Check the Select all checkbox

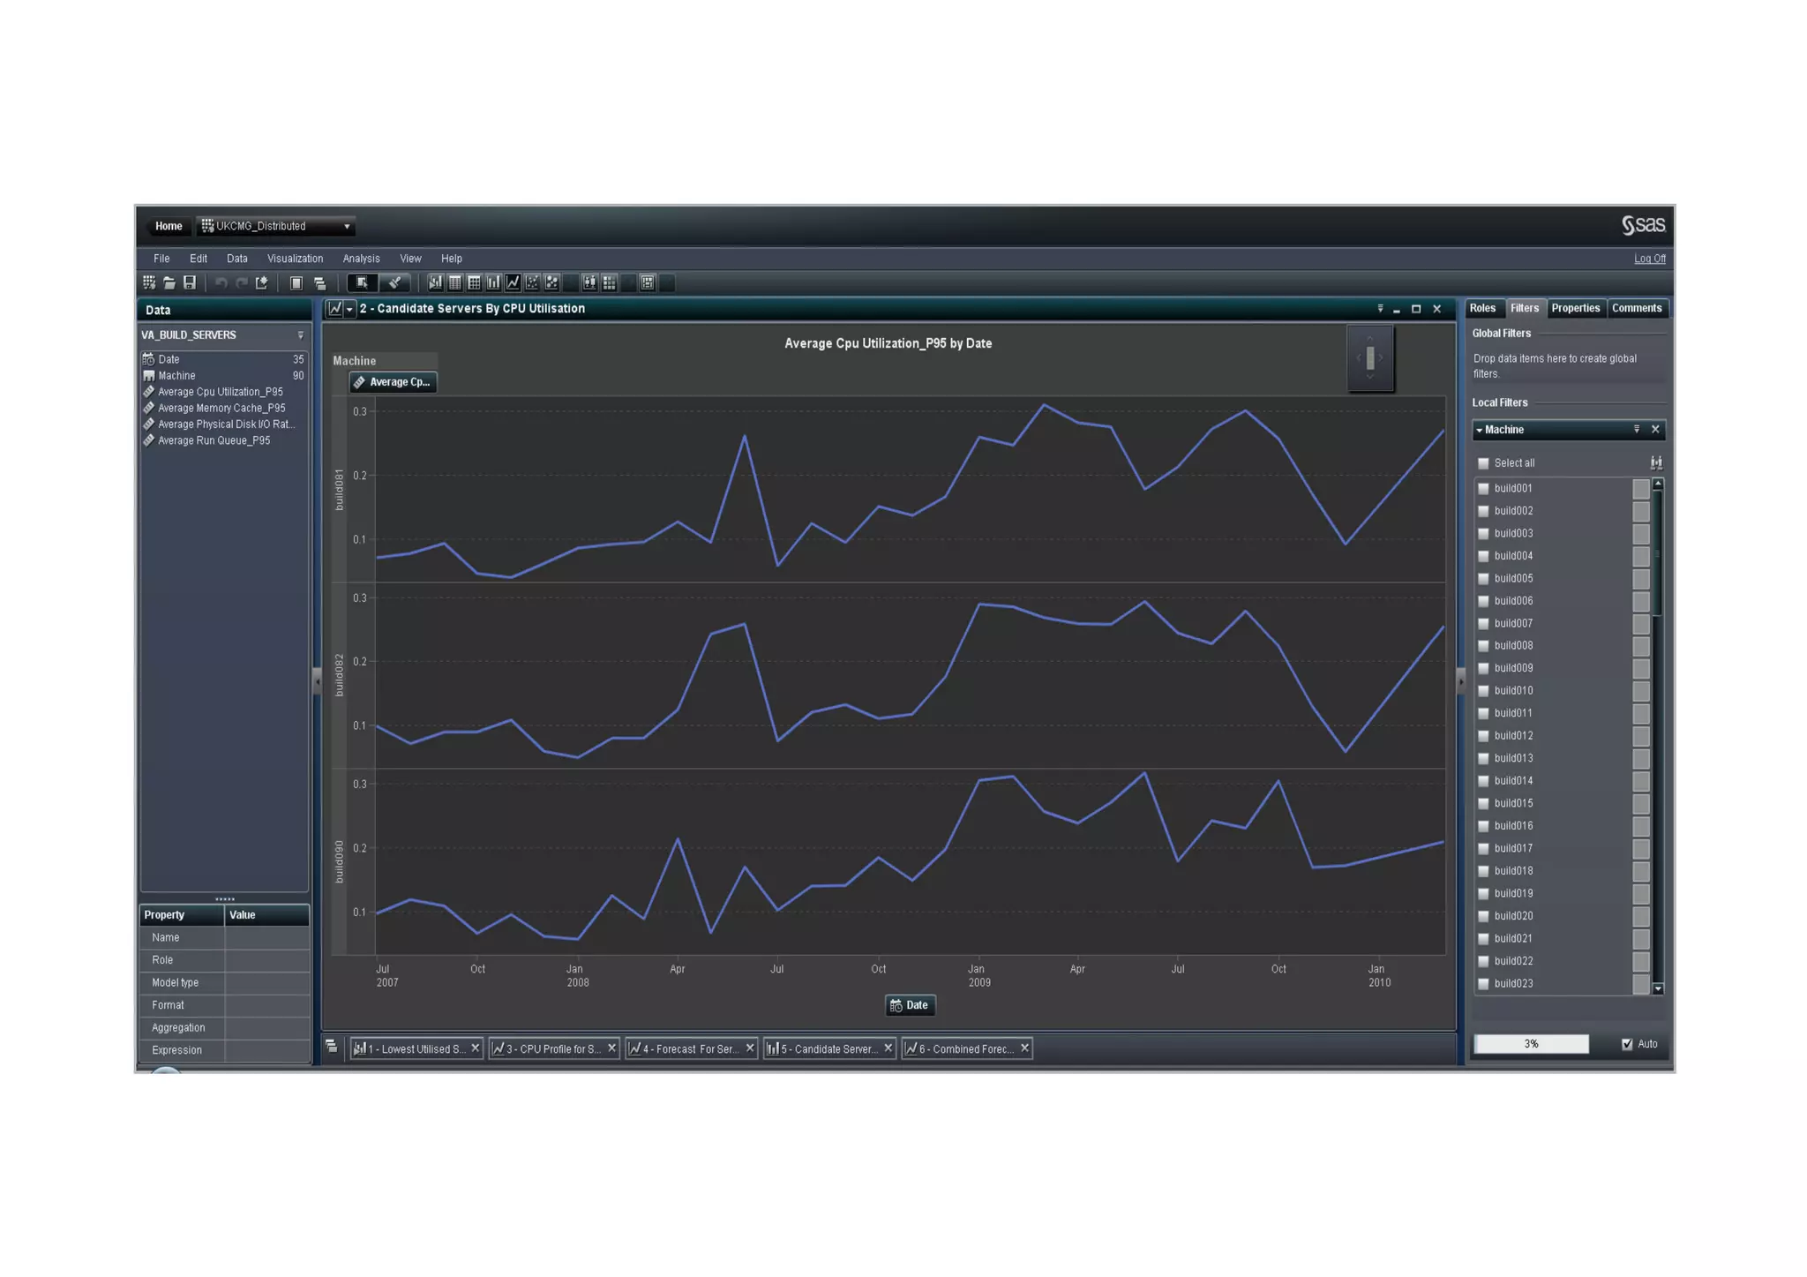(1483, 463)
